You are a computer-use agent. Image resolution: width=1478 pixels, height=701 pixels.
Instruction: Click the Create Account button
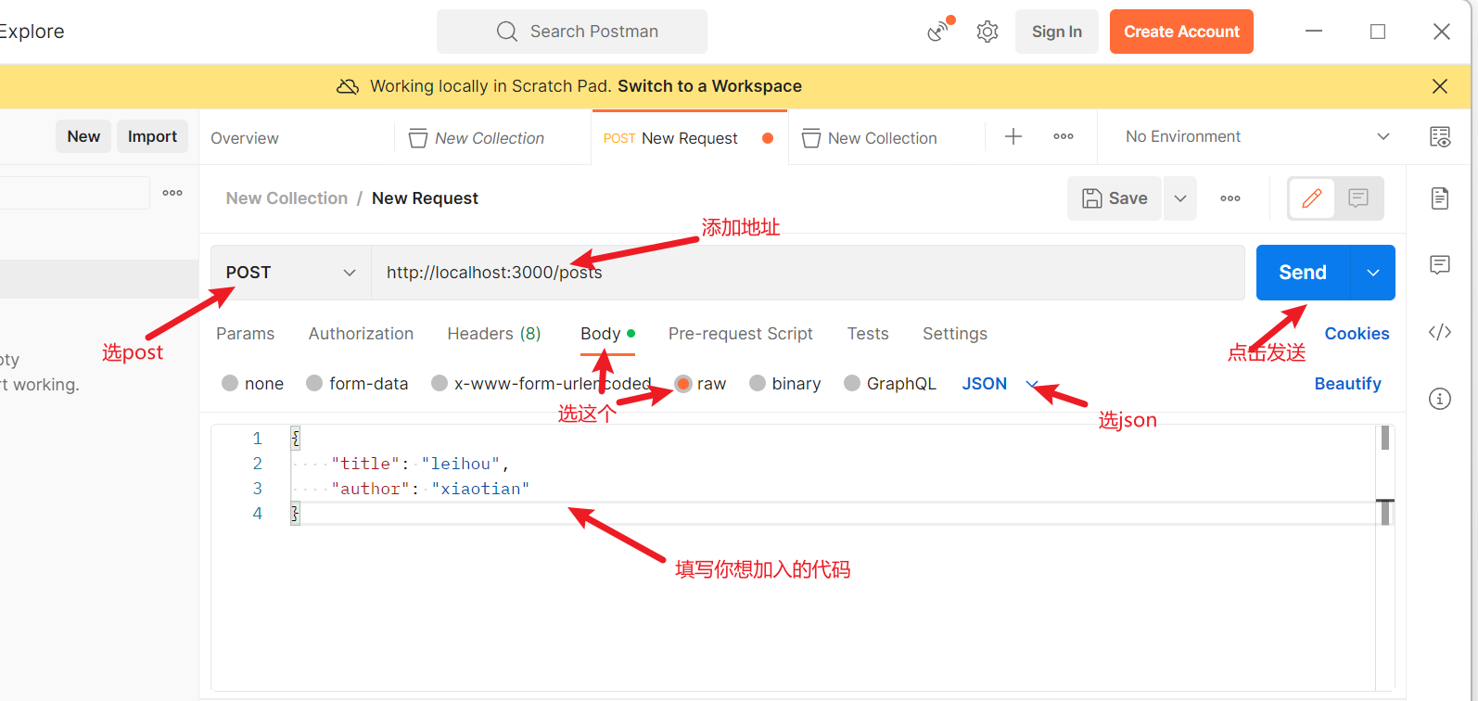pyautogui.click(x=1181, y=32)
